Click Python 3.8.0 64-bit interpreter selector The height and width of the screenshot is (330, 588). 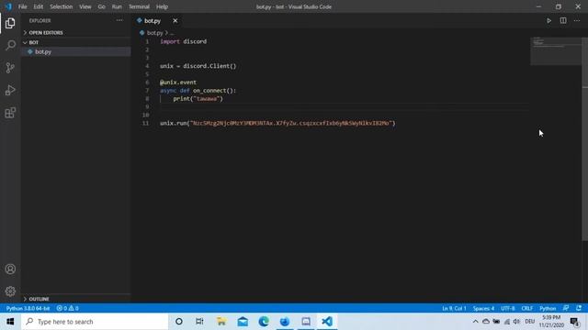click(28, 308)
